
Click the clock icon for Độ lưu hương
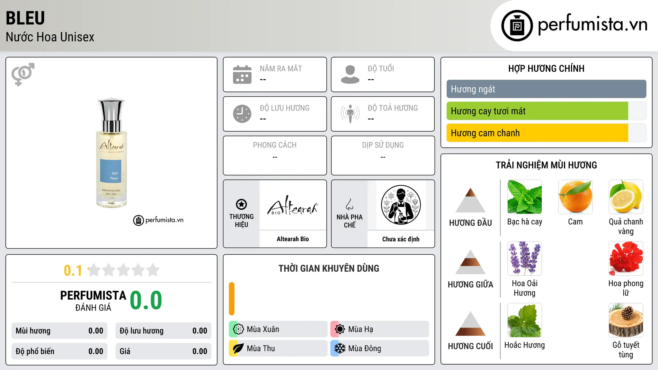point(242,114)
